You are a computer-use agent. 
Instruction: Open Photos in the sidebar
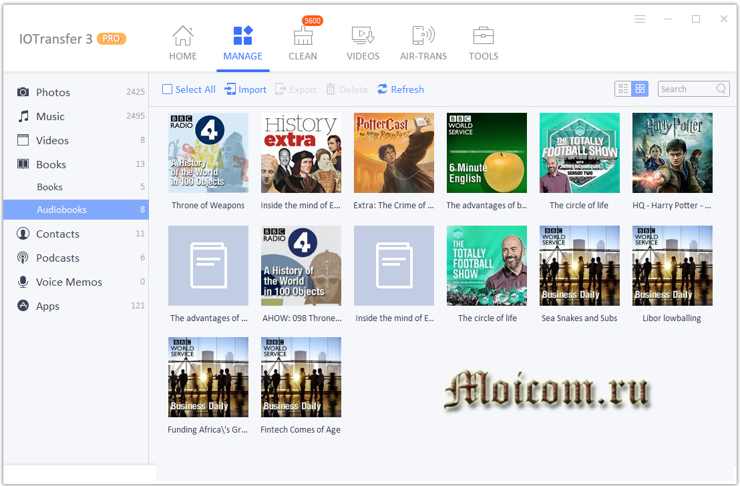click(x=53, y=92)
